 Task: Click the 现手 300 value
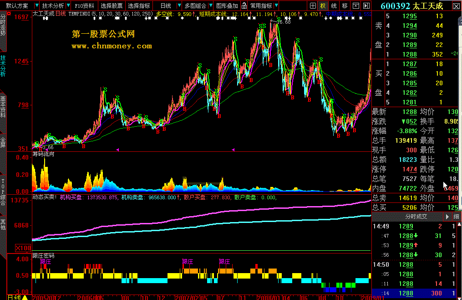point(411,150)
